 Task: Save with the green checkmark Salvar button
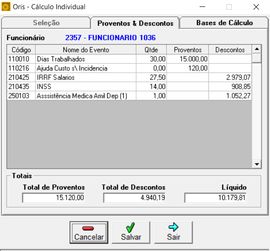pos(131,233)
